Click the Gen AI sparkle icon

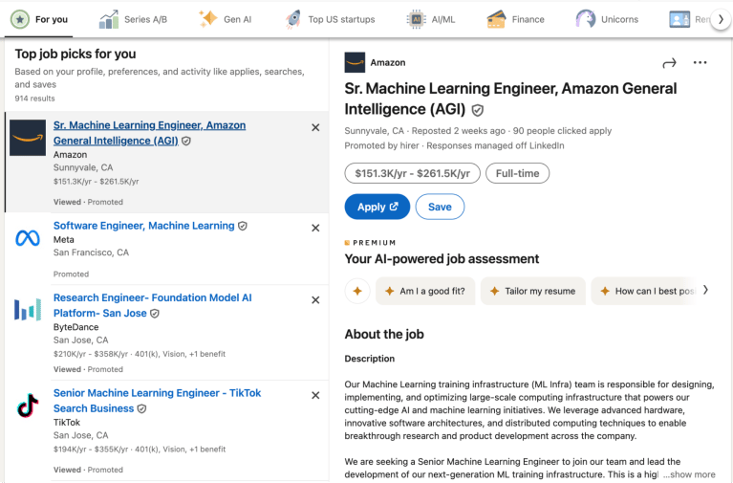coord(208,19)
